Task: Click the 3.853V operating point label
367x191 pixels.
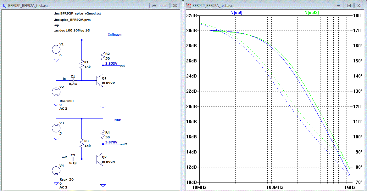Action: tap(111, 64)
